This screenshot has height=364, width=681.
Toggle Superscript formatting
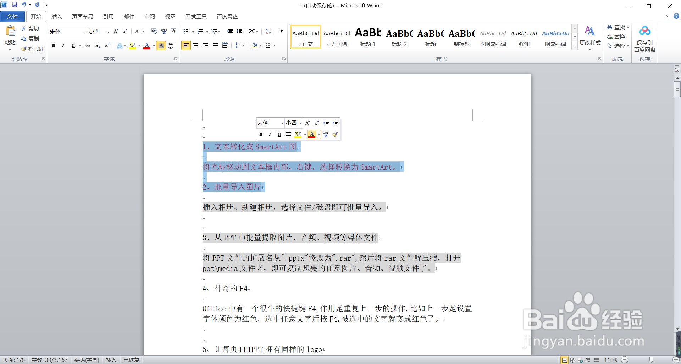click(107, 46)
